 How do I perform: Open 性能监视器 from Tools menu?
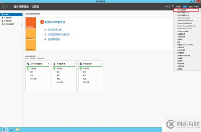click(x=181, y=64)
